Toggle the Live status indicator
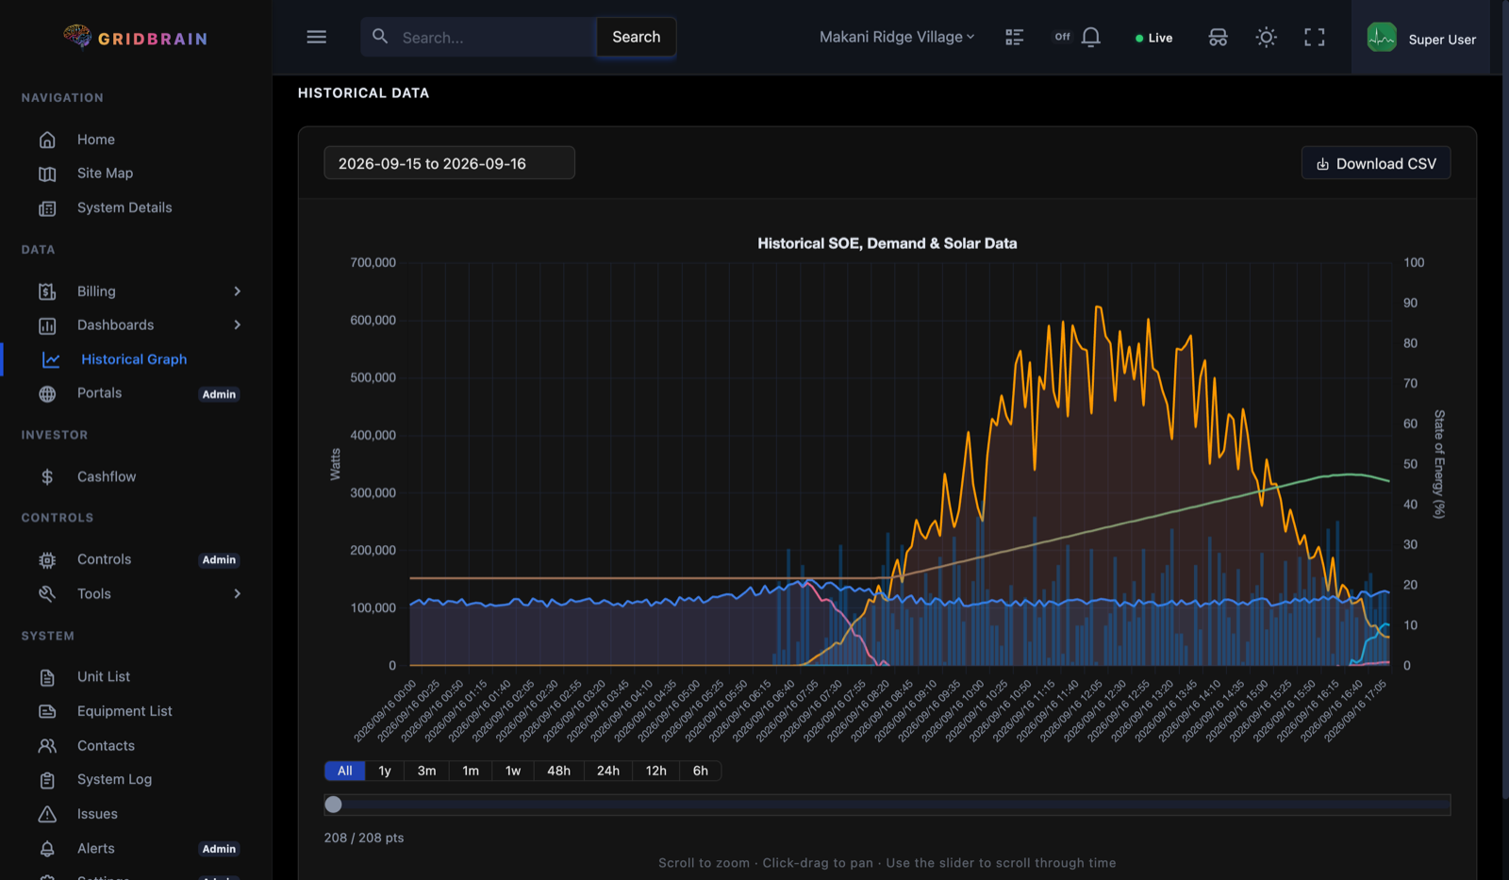Image resolution: width=1509 pixels, height=880 pixels. 1153,38
